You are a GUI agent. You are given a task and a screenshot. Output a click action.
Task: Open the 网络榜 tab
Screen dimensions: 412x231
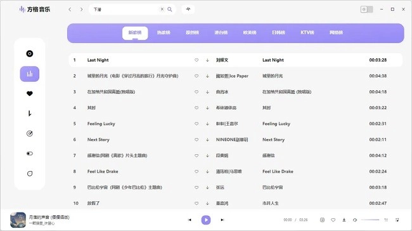(336, 32)
